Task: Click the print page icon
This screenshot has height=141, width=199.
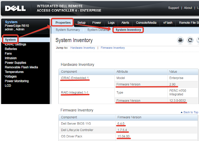Action: pos(180,40)
